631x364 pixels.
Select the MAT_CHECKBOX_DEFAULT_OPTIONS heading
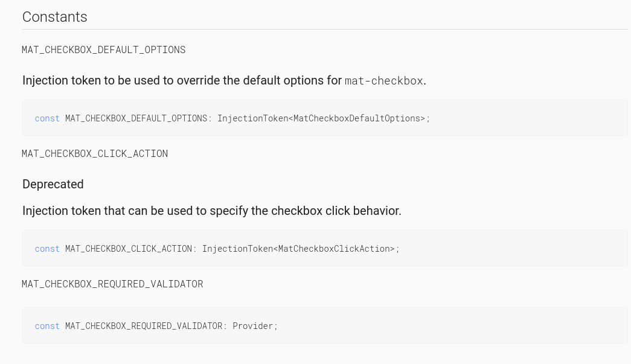pos(104,49)
